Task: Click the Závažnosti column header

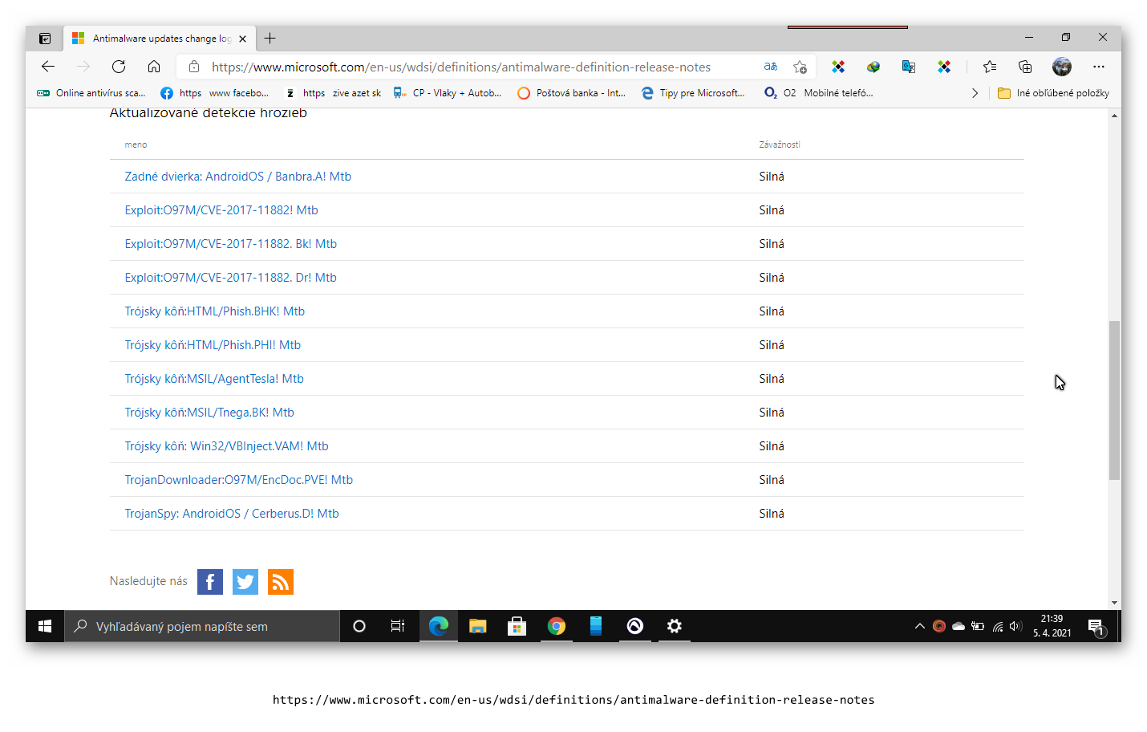Action: click(780, 144)
